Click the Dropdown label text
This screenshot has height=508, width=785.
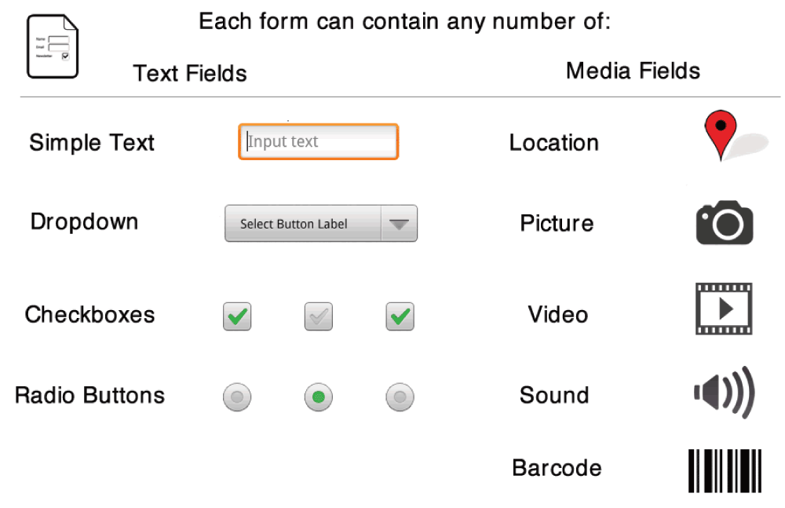coord(84,222)
